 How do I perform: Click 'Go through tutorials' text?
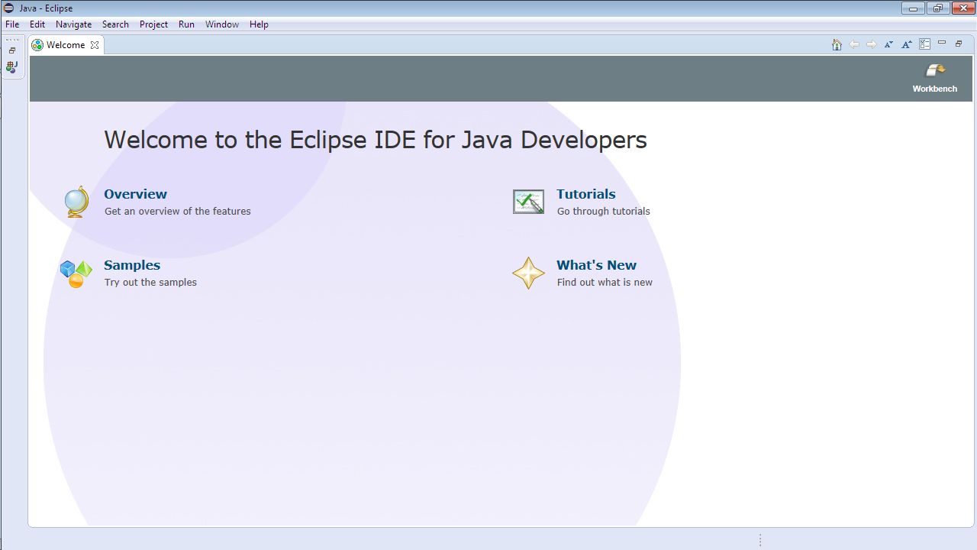point(604,212)
